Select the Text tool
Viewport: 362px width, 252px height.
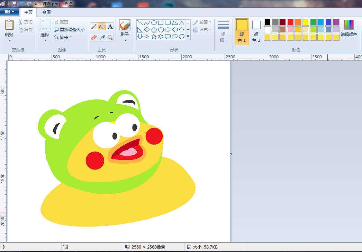110,27
